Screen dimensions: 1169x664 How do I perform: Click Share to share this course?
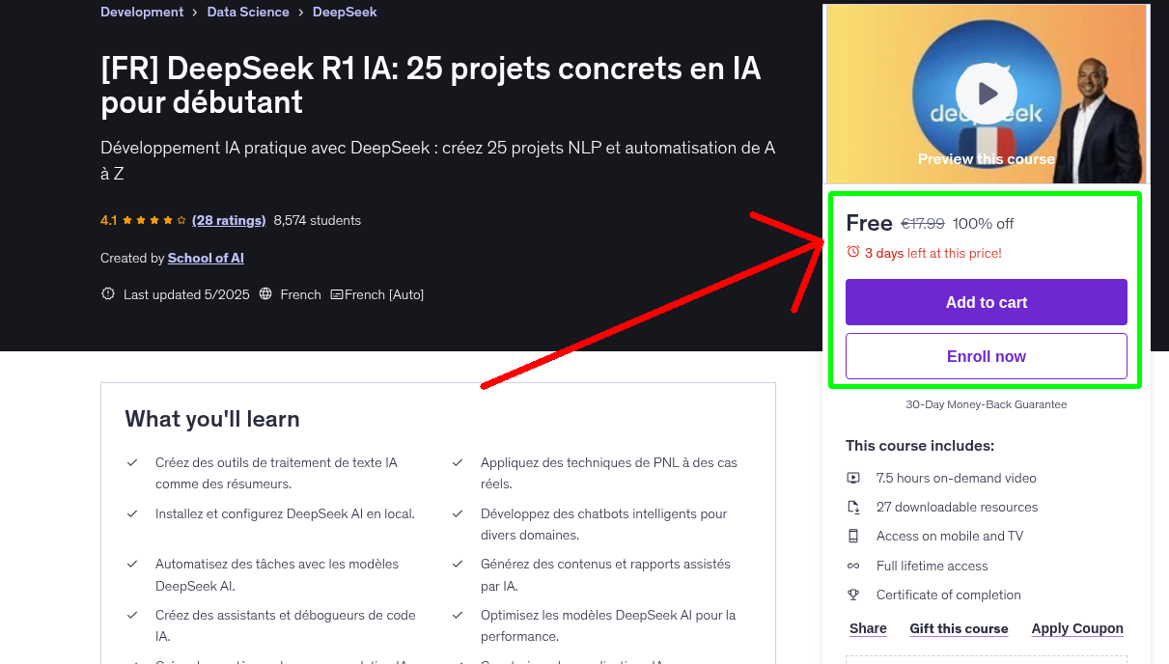coord(867,628)
